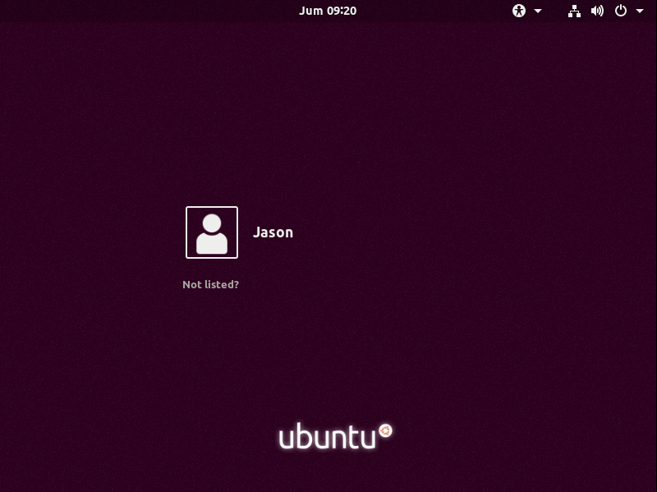Viewport: 657px width, 492px height.
Task: Expand the accessibility dropdown arrow
Action: coord(538,11)
